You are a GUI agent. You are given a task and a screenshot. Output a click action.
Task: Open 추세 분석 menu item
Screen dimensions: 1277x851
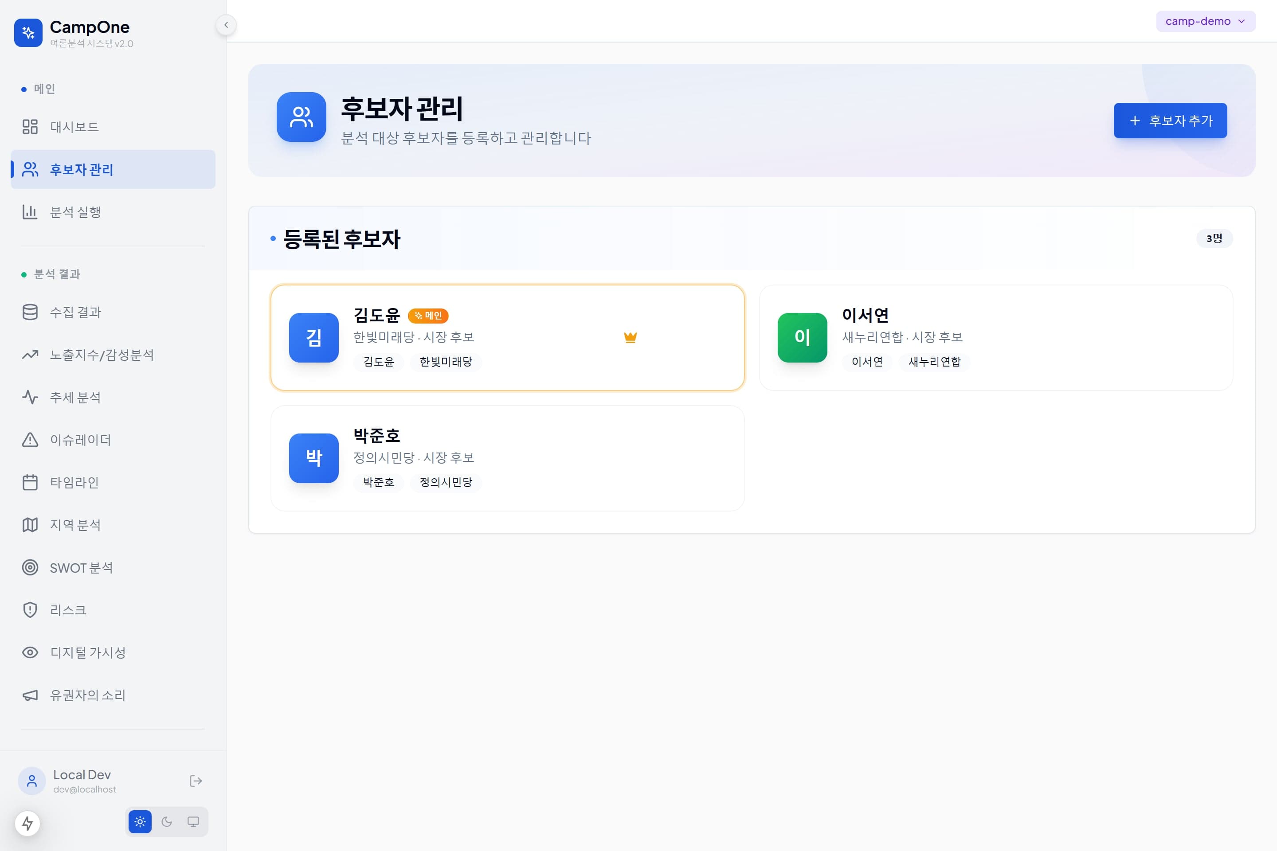click(x=113, y=397)
